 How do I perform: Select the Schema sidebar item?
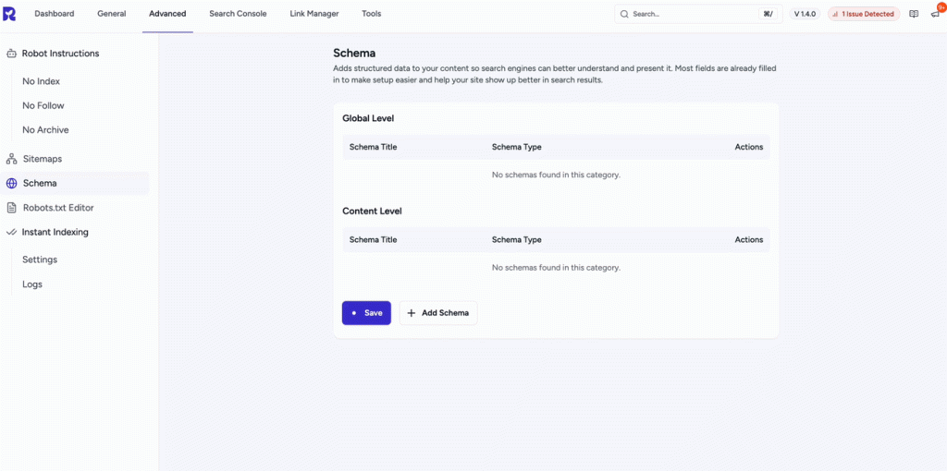75,184
